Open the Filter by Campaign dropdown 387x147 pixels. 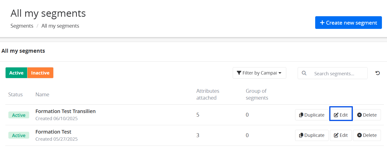(x=259, y=73)
